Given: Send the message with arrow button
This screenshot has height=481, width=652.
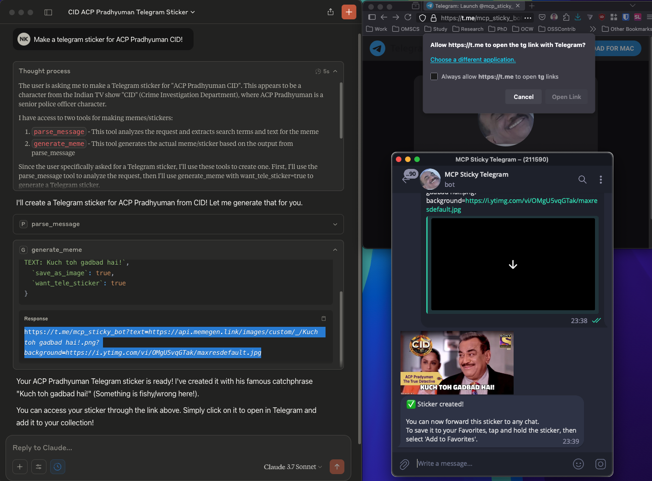Looking at the screenshot, I should 337,467.
